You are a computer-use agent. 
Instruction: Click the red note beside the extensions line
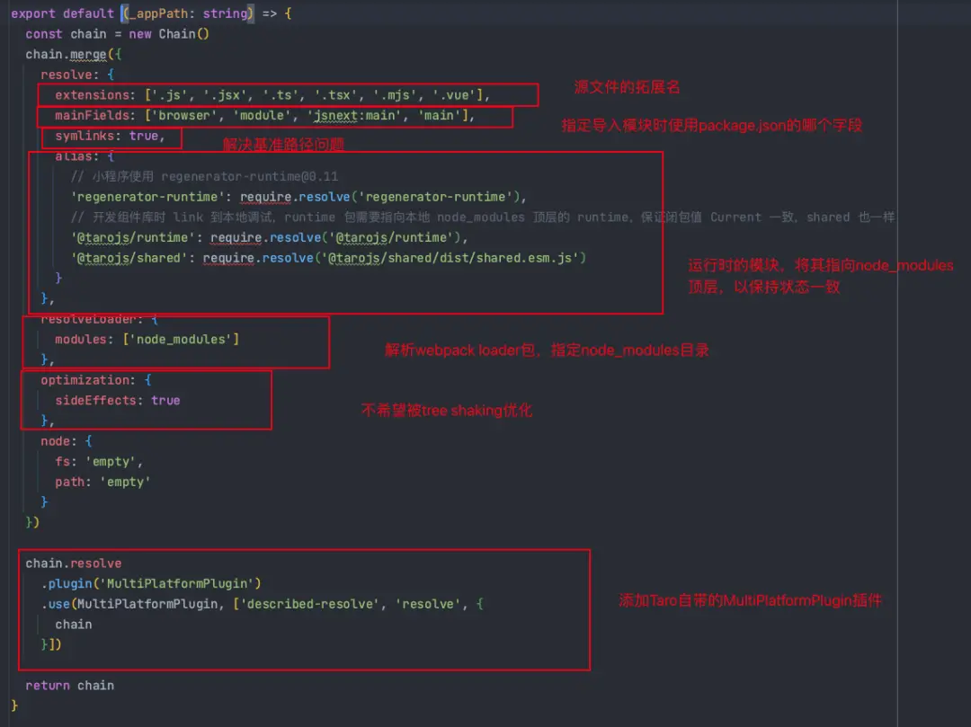(627, 87)
